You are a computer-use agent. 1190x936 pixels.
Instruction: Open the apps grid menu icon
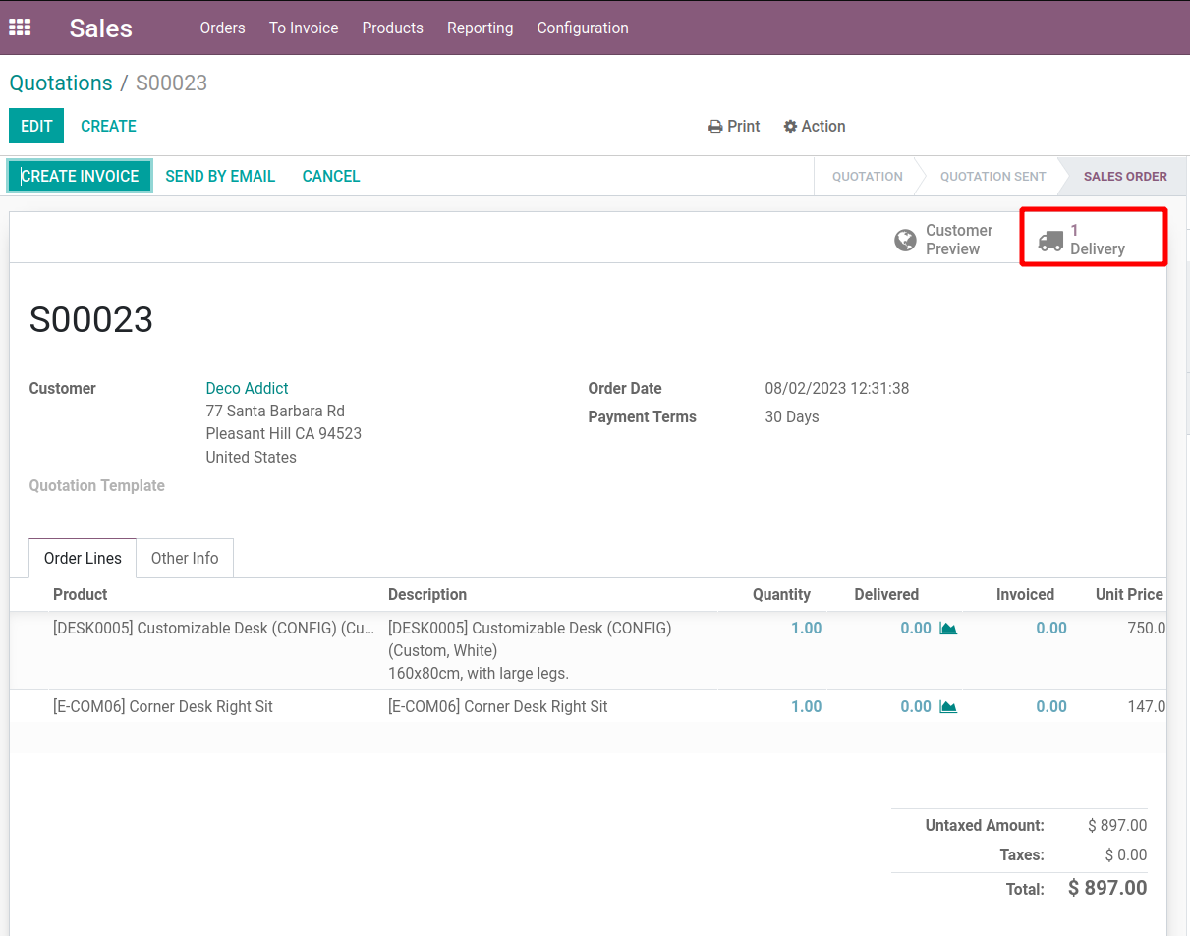click(x=20, y=28)
